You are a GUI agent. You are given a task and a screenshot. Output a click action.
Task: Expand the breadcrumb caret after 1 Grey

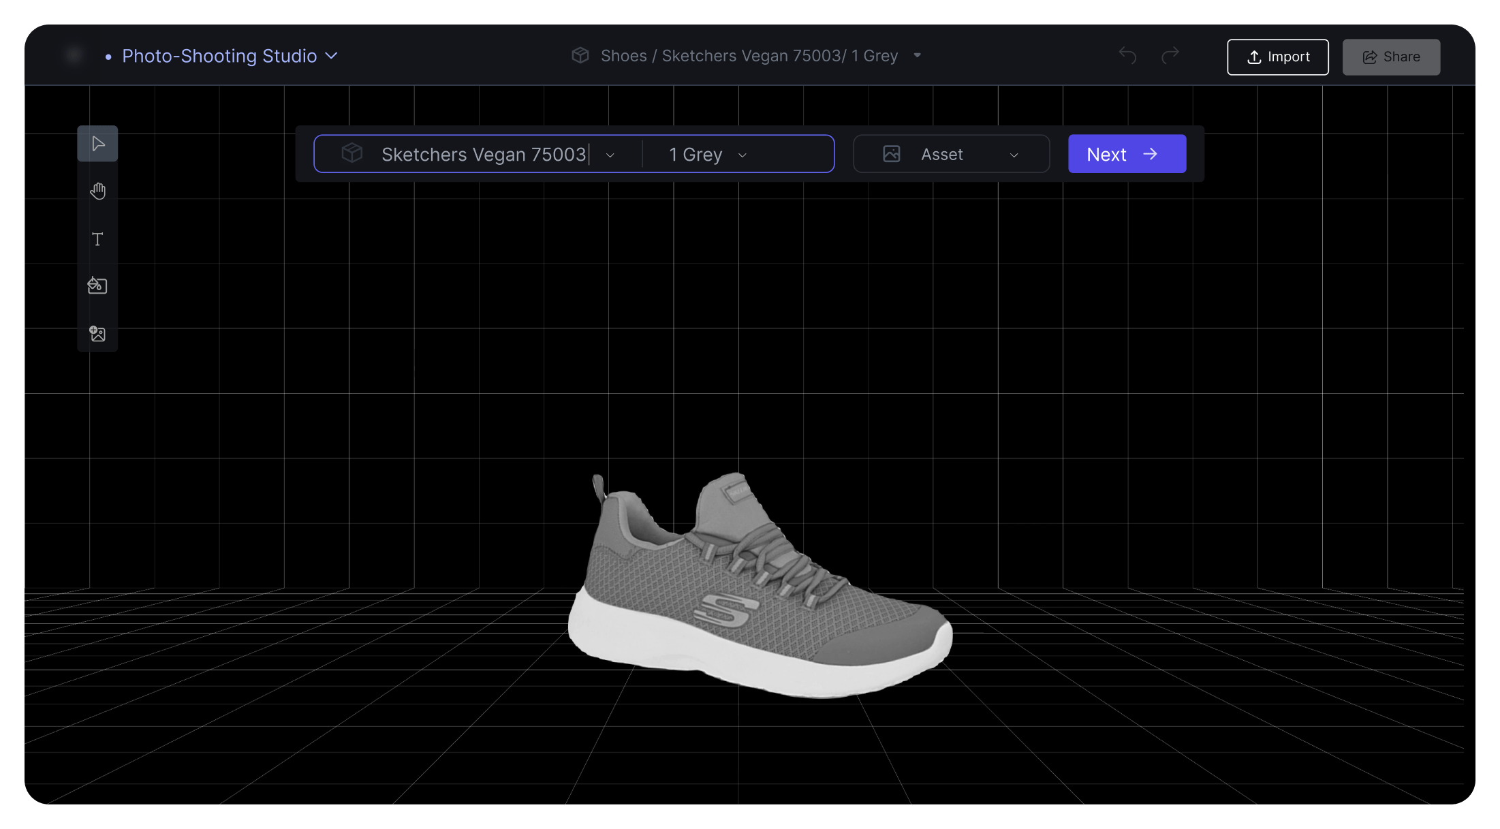point(917,56)
